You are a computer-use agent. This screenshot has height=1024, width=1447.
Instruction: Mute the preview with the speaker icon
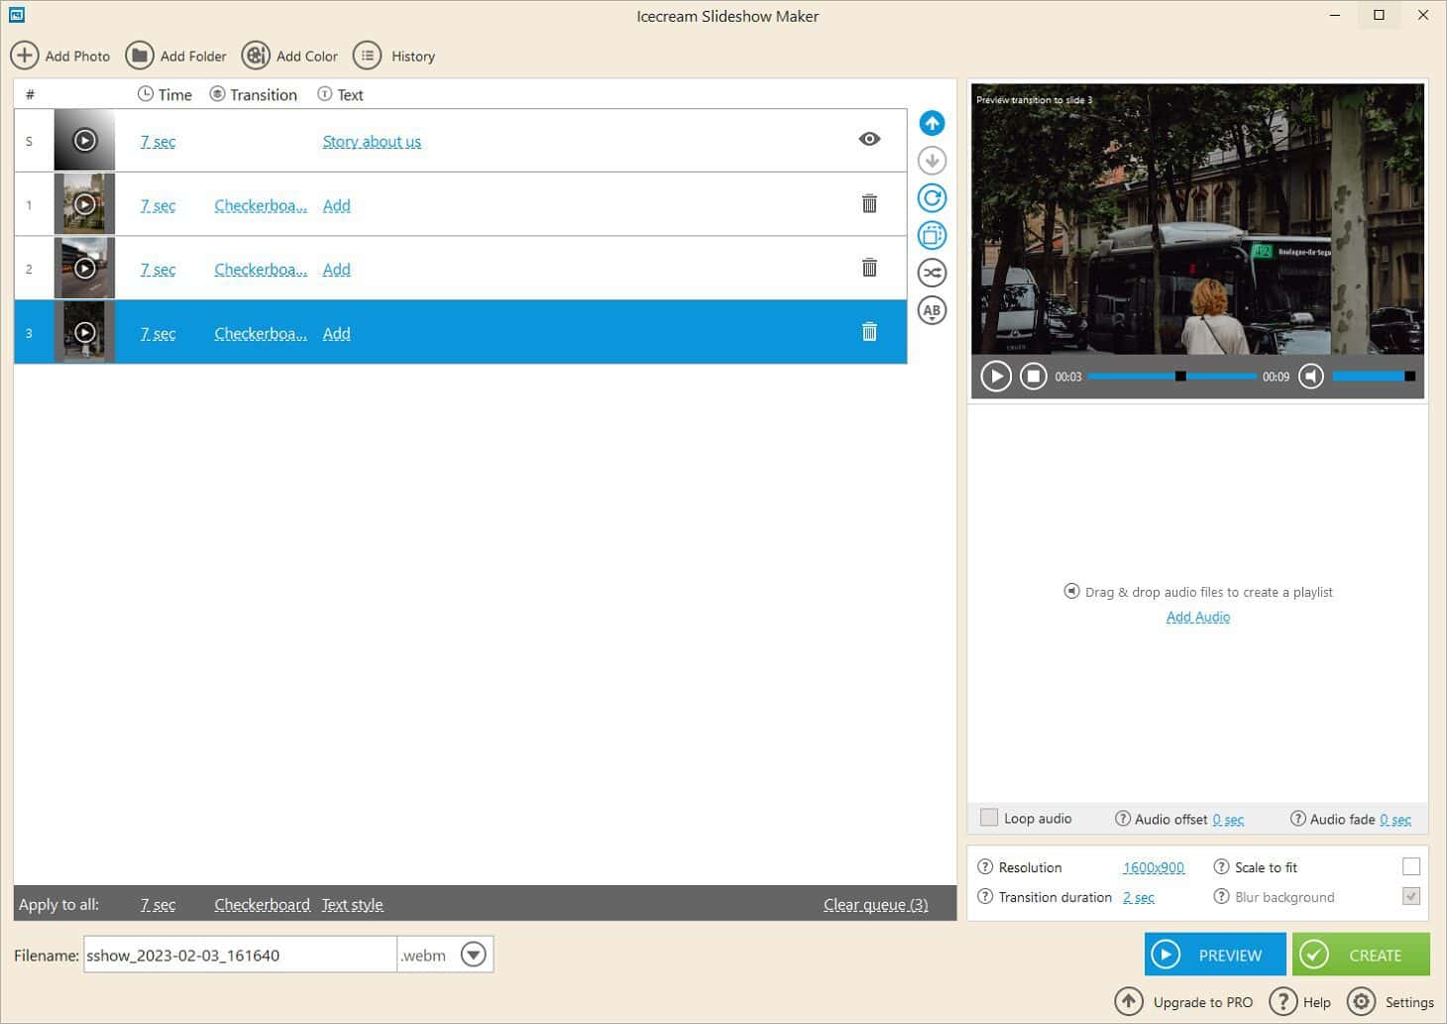[x=1311, y=377]
